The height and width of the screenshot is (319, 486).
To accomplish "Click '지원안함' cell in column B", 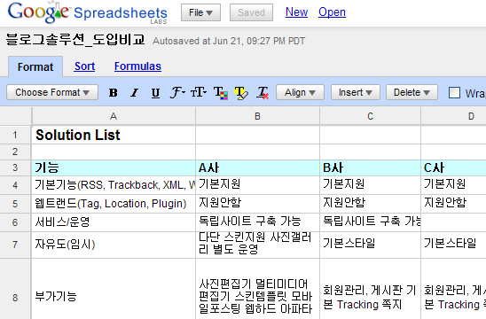I will [x=257, y=204].
